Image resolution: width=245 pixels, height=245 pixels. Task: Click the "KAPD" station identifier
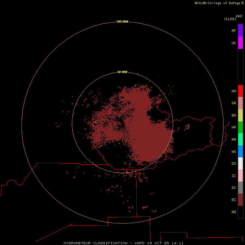[140, 243]
